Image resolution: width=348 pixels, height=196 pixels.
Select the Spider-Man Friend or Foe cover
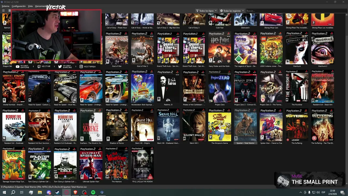tap(271, 125)
